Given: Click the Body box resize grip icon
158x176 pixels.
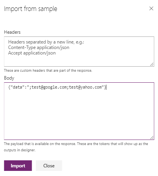Looking at the screenshot, I should click(152, 138).
